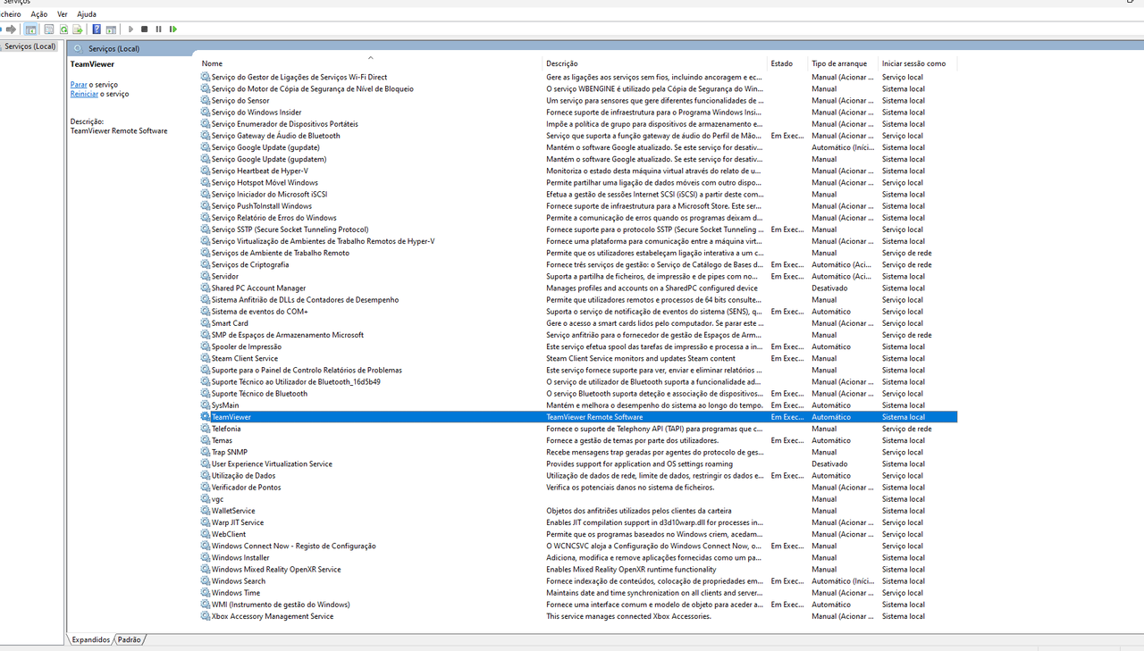The width and height of the screenshot is (1144, 651).
Task: Select Serviços de Criptografia row
Action: pyautogui.click(x=578, y=264)
